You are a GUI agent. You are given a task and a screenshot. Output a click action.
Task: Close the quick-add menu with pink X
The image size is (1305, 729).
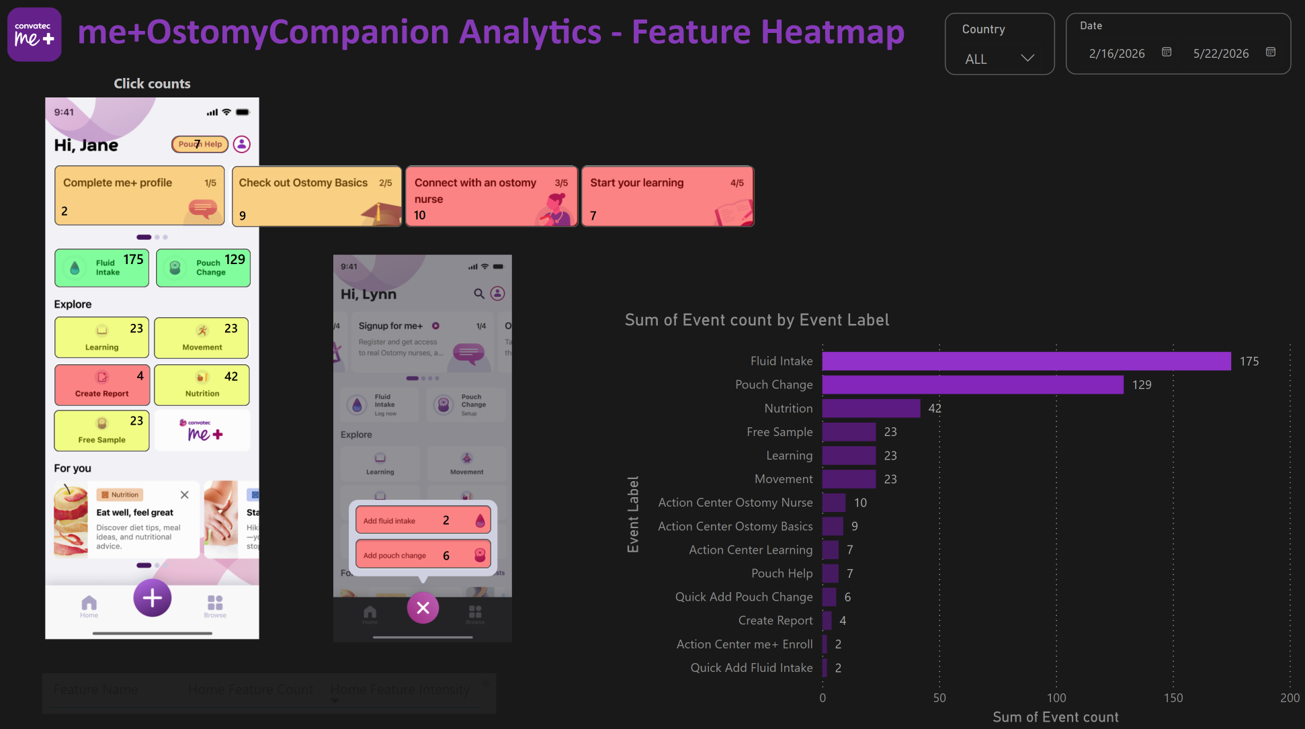point(423,608)
